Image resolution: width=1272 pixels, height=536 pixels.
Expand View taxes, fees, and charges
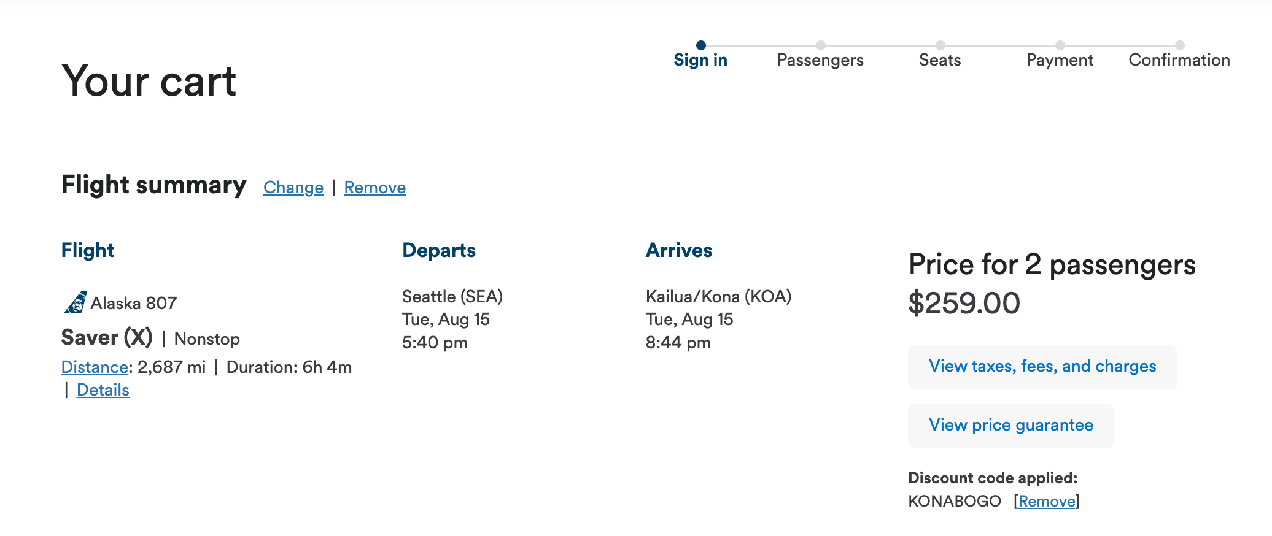pos(1042,367)
